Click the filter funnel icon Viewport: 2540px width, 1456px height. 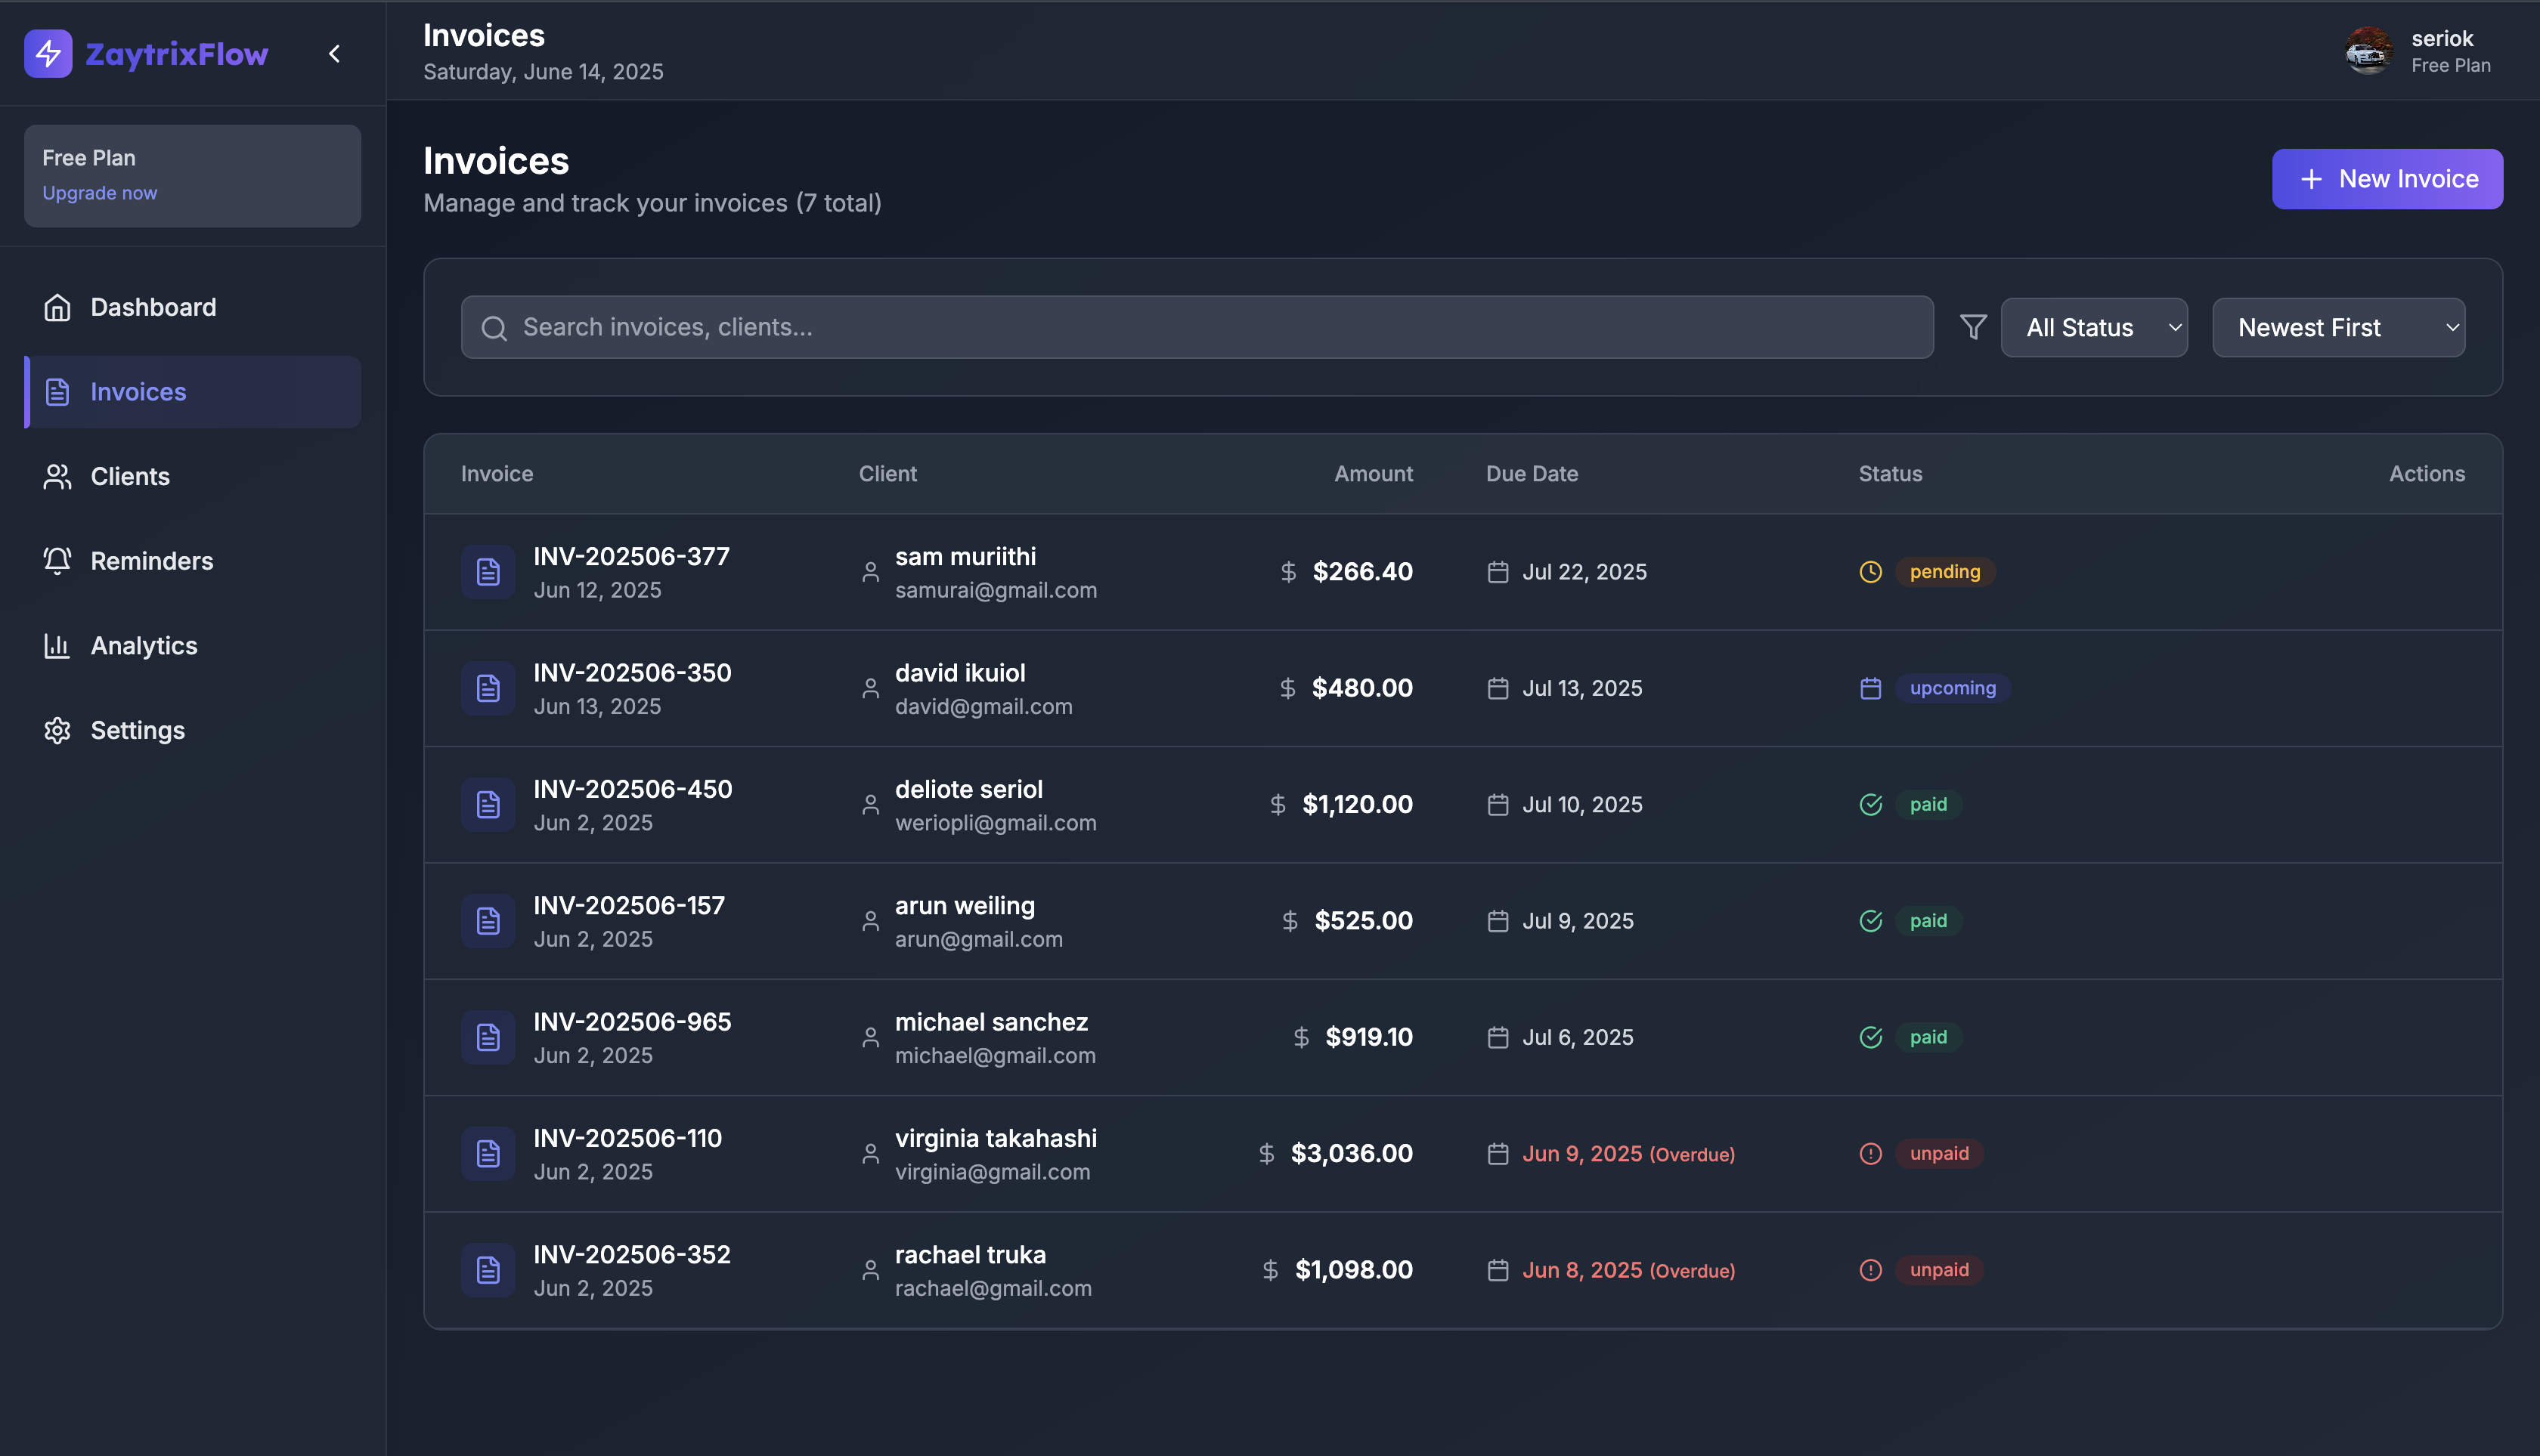(1973, 327)
